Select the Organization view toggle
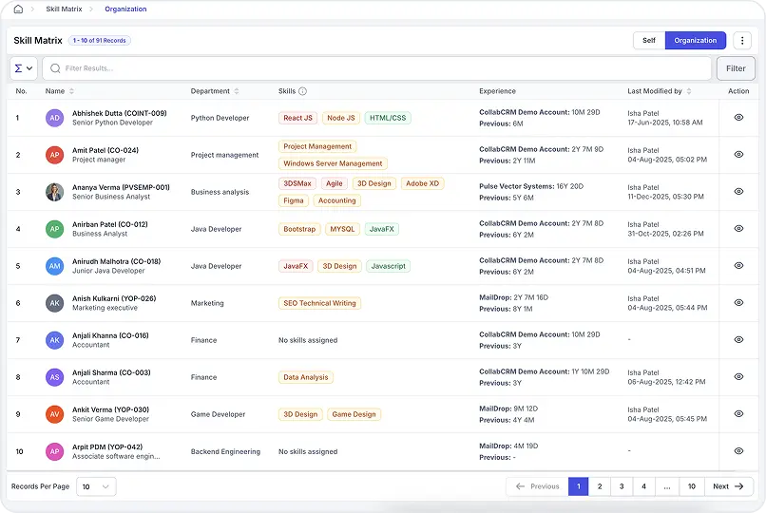This screenshot has height=513, width=766. [x=695, y=41]
